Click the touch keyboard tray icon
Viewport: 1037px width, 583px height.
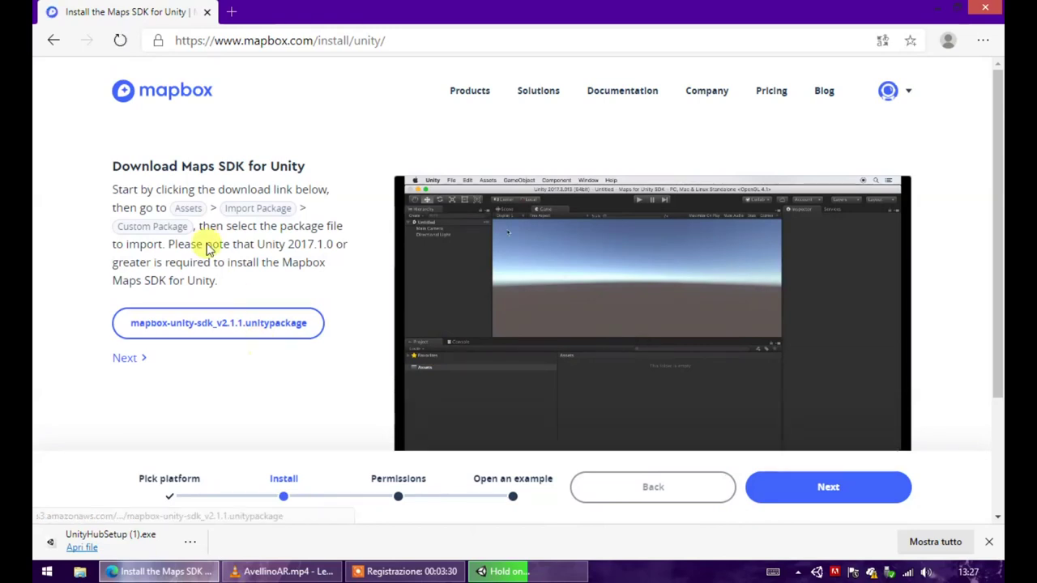(x=773, y=572)
